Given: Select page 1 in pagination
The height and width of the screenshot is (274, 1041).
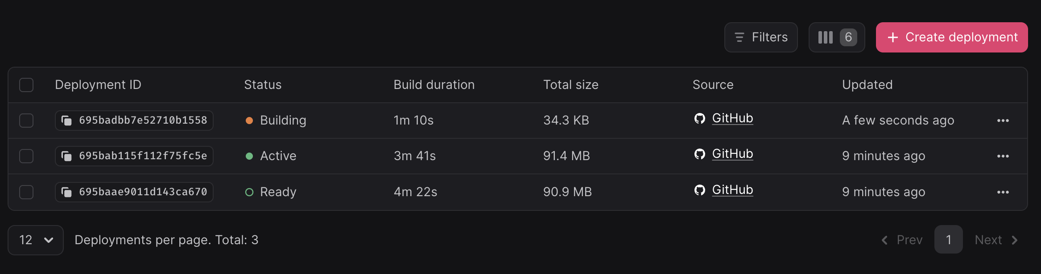Looking at the screenshot, I should click(949, 240).
